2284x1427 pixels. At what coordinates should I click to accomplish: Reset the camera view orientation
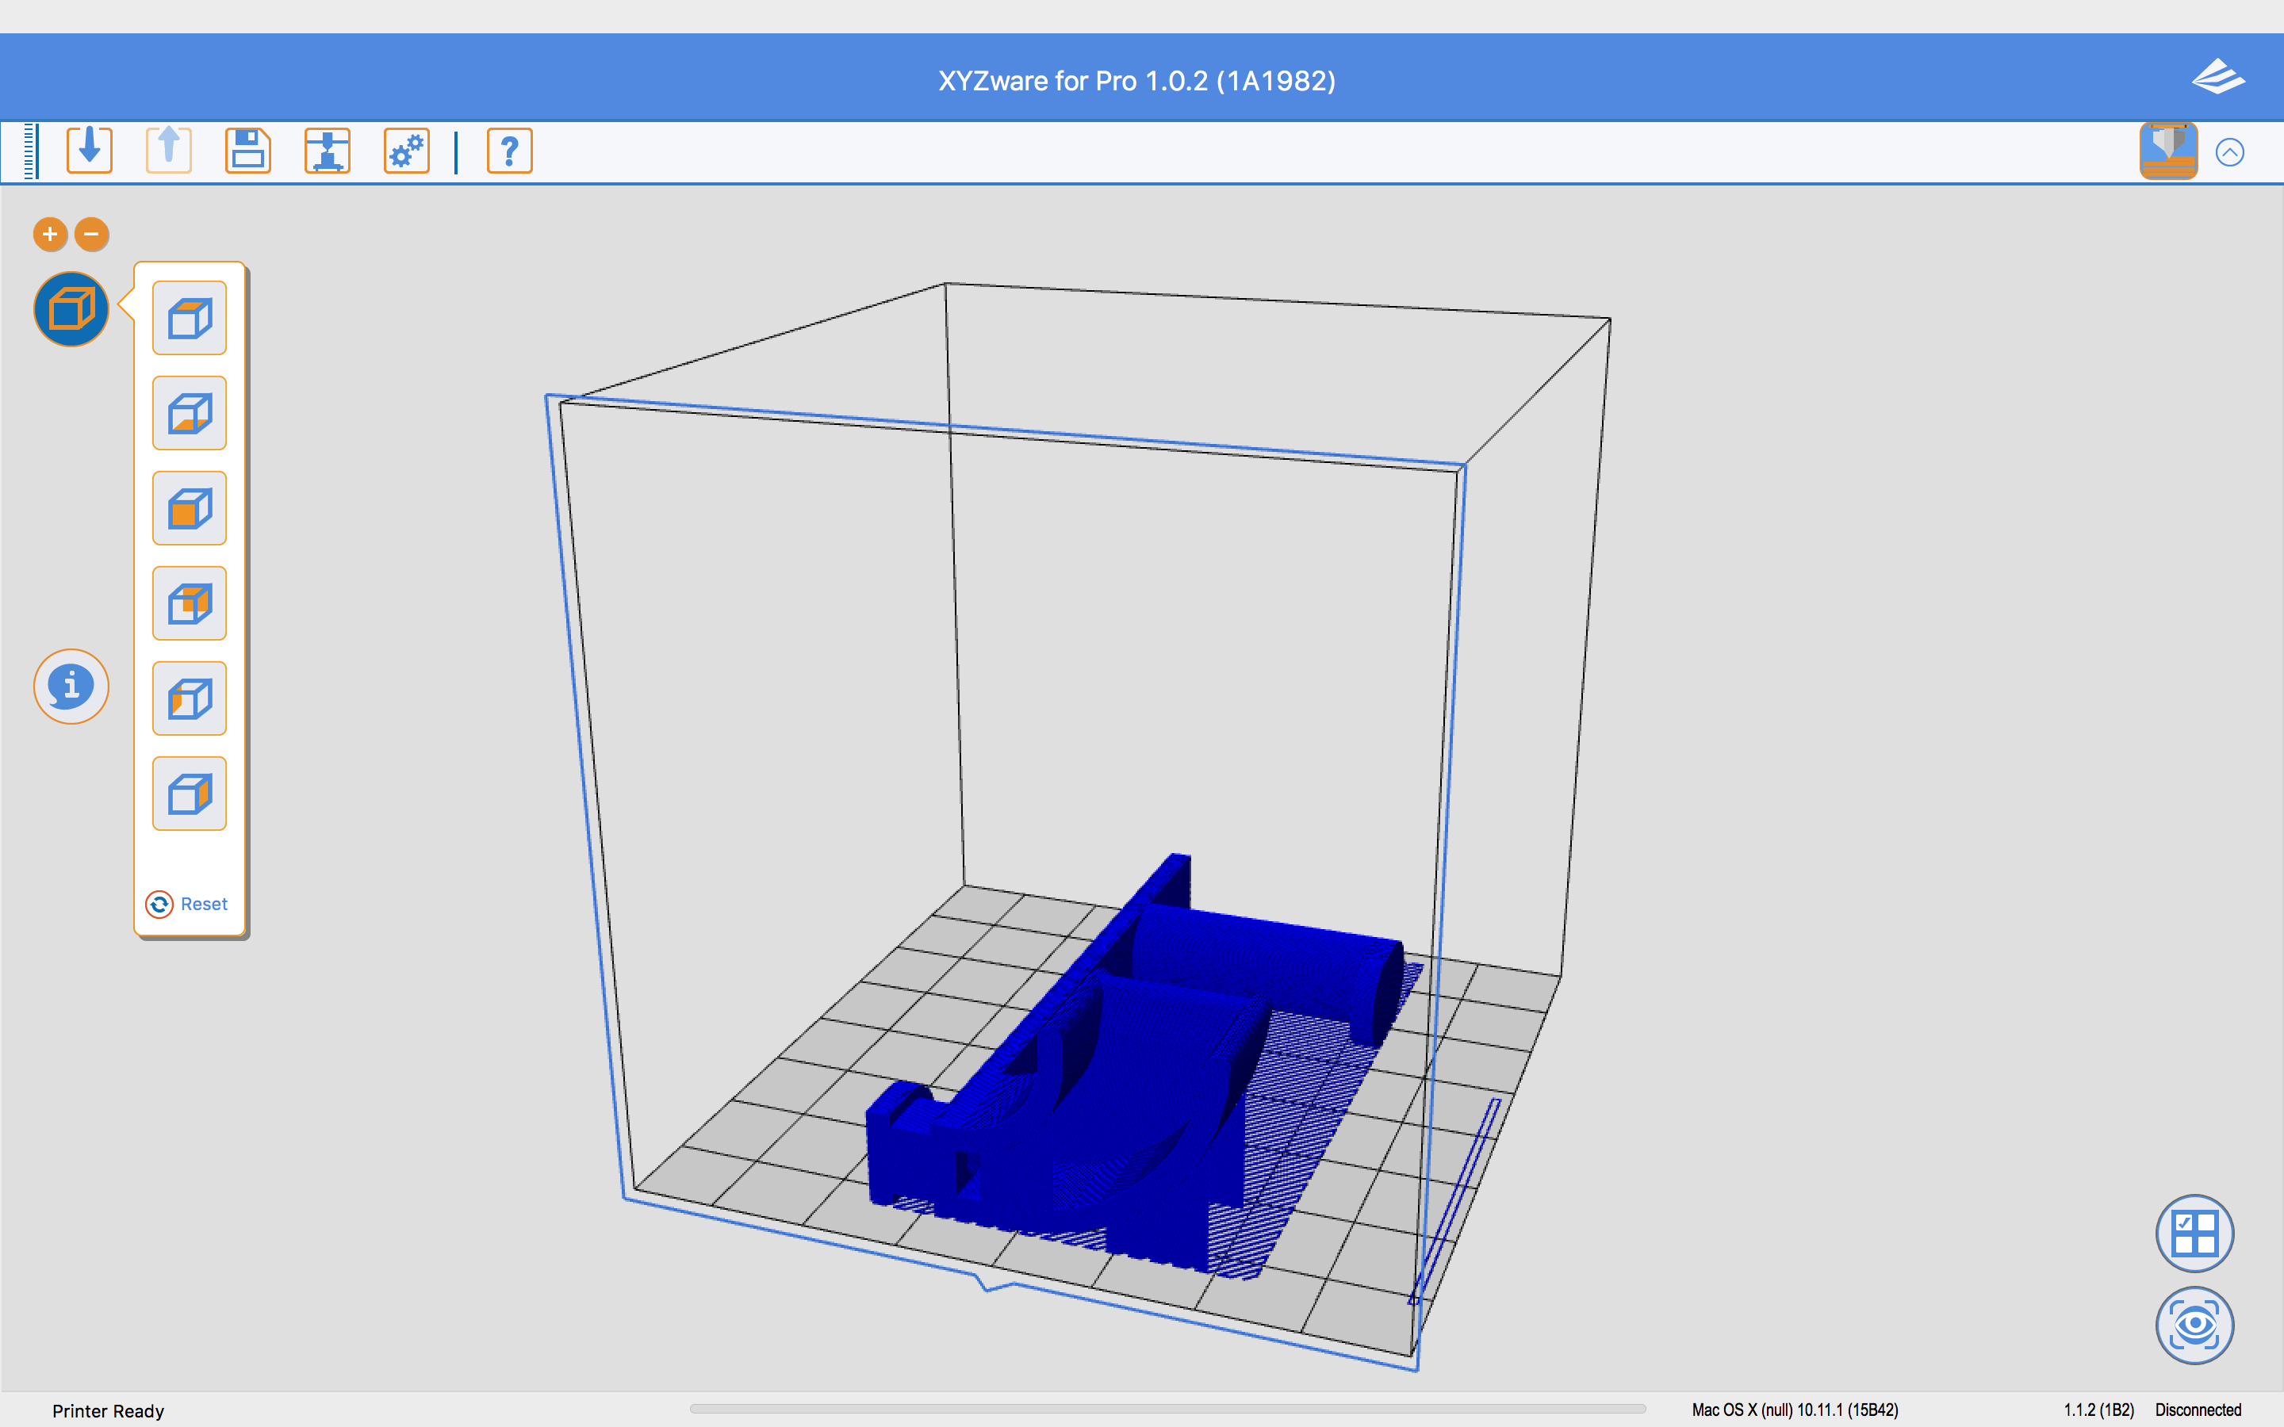click(x=189, y=903)
